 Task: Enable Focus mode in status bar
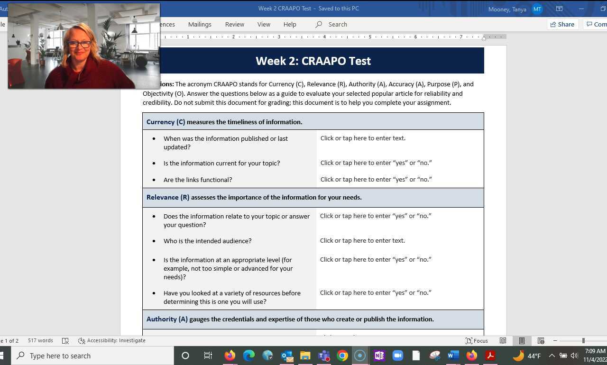pyautogui.click(x=477, y=340)
